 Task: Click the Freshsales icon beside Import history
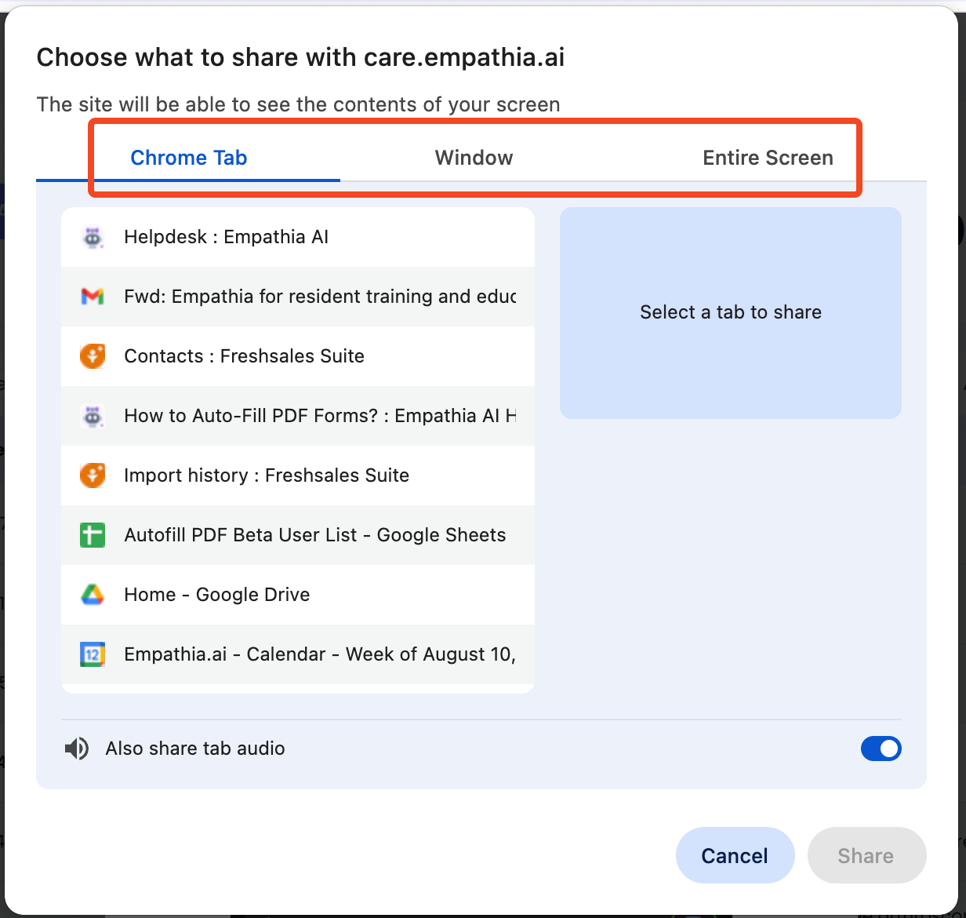pos(93,475)
